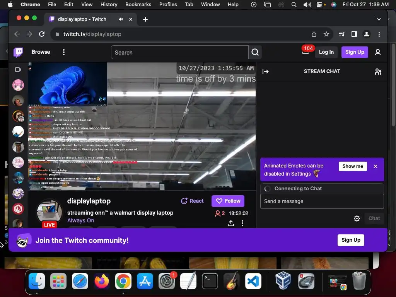Click the Chat send button
The height and width of the screenshot is (297, 396).
(x=374, y=218)
